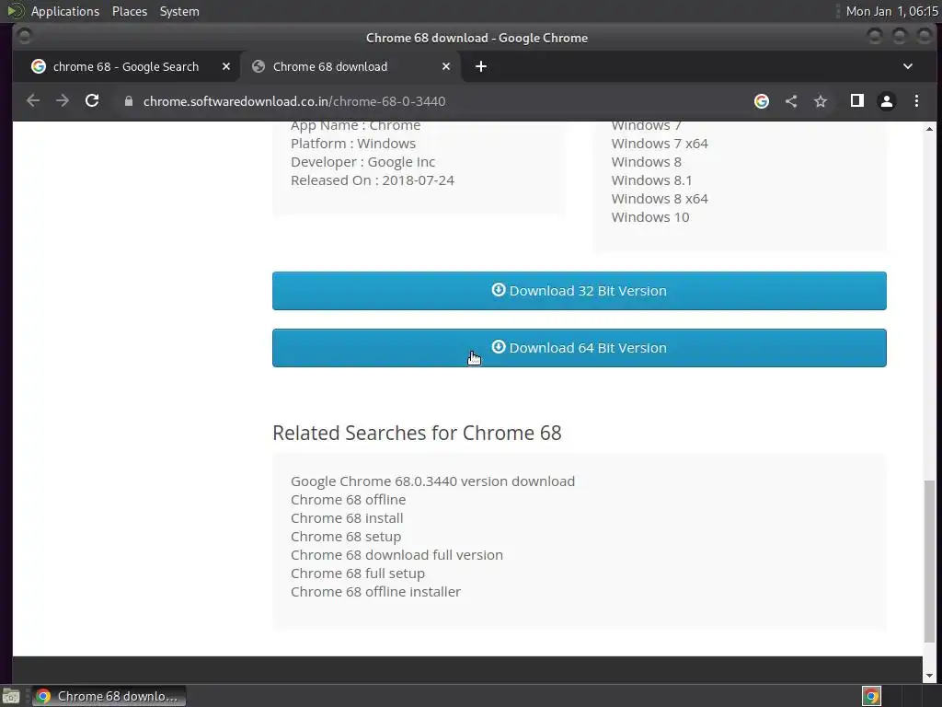This screenshot has height=707, width=942.
Task: Click Download 32 Bit Version button
Action: click(580, 291)
